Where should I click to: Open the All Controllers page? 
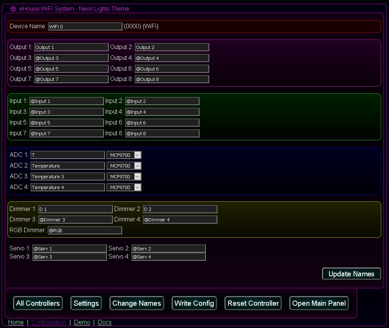pos(38,303)
